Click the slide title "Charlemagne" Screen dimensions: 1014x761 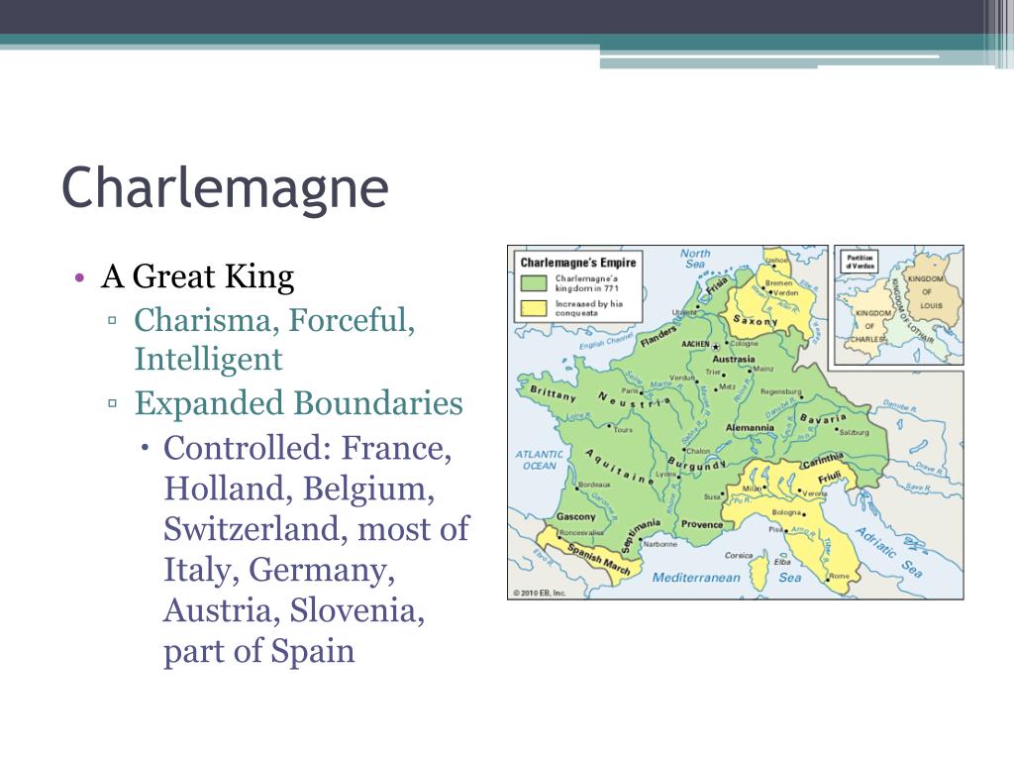pyautogui.click(x=225, y=189)
